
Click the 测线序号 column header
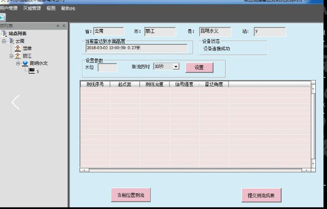[x=95, y=84]
